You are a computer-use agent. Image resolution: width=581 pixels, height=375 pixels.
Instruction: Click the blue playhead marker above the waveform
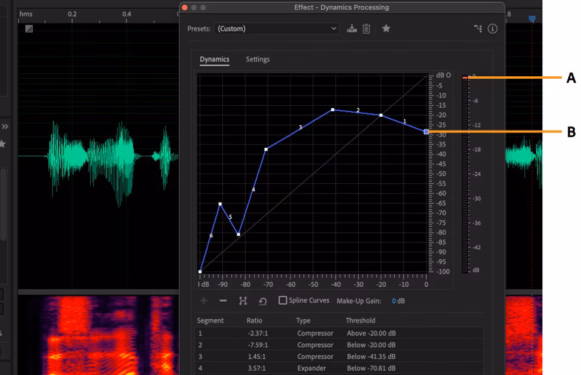pyautogui.click(x=531, y=19)
